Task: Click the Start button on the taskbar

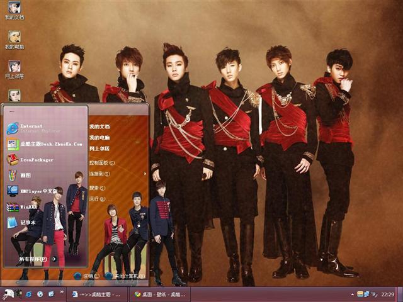Action: 11,294
